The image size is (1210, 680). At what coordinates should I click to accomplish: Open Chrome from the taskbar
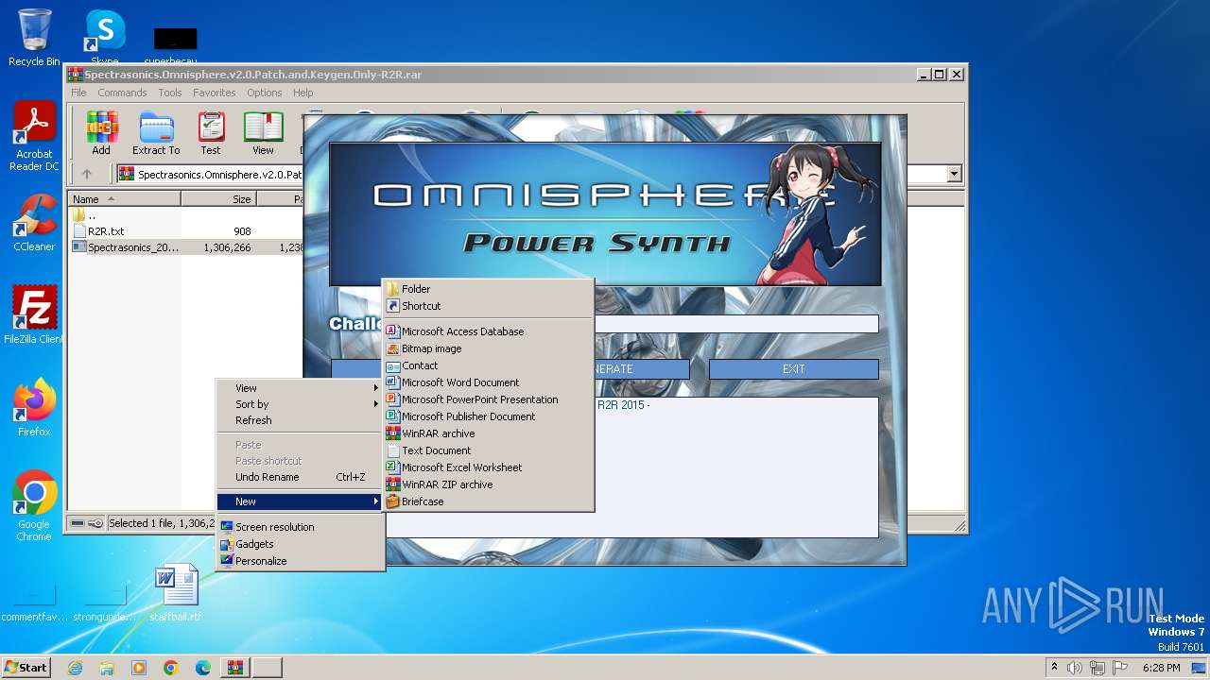click(171, 668)
